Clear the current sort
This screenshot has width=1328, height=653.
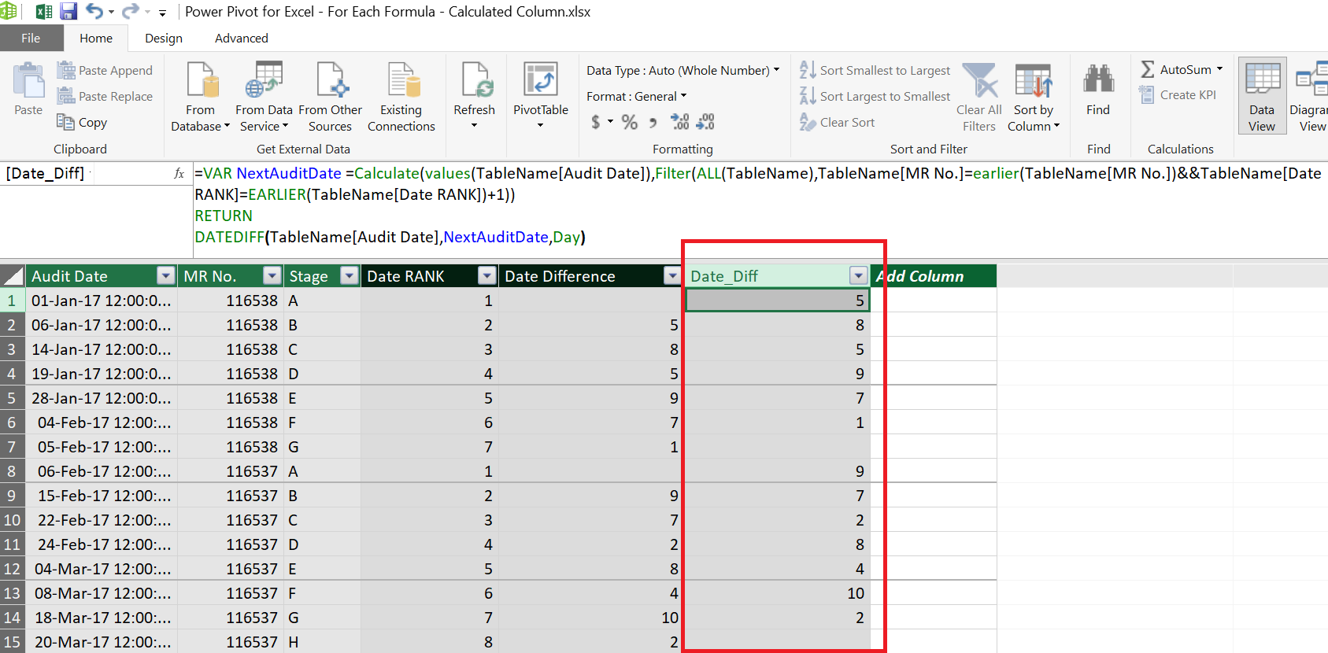[837, 123]
